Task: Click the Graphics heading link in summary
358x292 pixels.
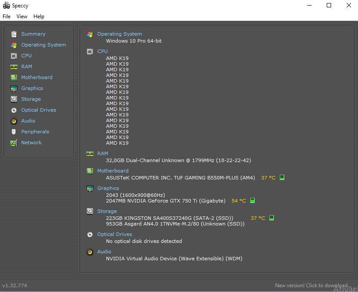Action: click(x=108, y=188)
